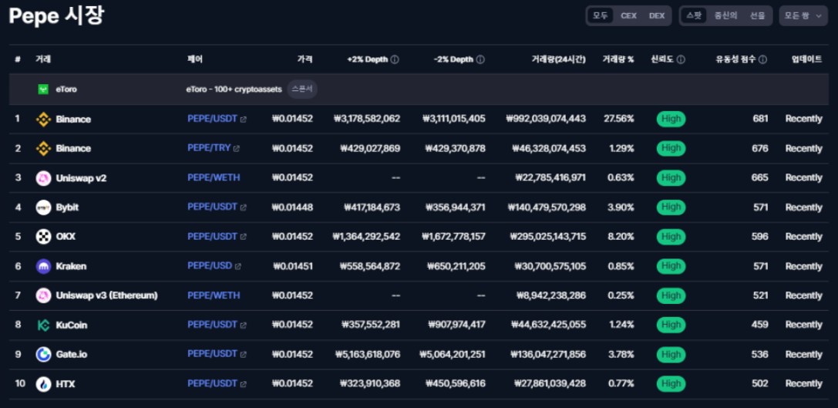Click the -2% Depth info icon

[480, 59]
